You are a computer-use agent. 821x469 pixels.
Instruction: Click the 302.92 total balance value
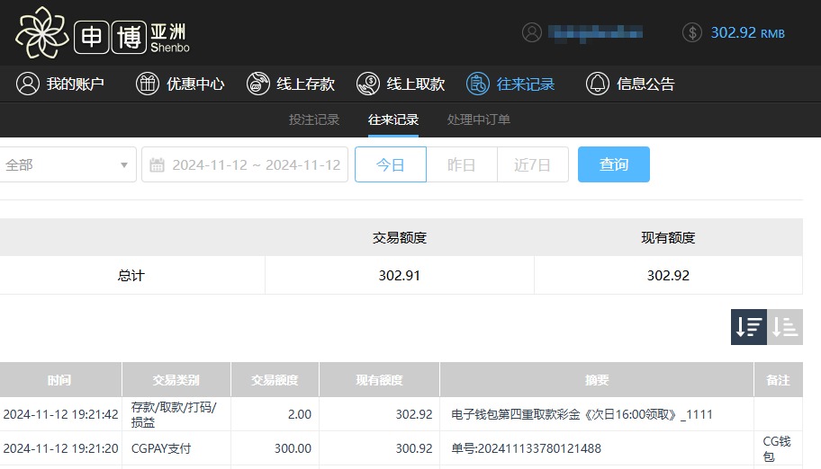(x=668, y=276)
